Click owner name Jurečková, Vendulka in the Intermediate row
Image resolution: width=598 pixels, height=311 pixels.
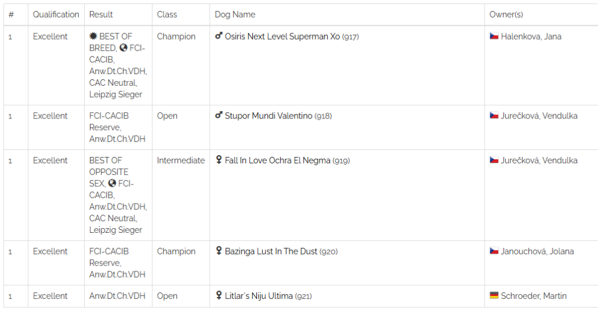click(539, 160)
